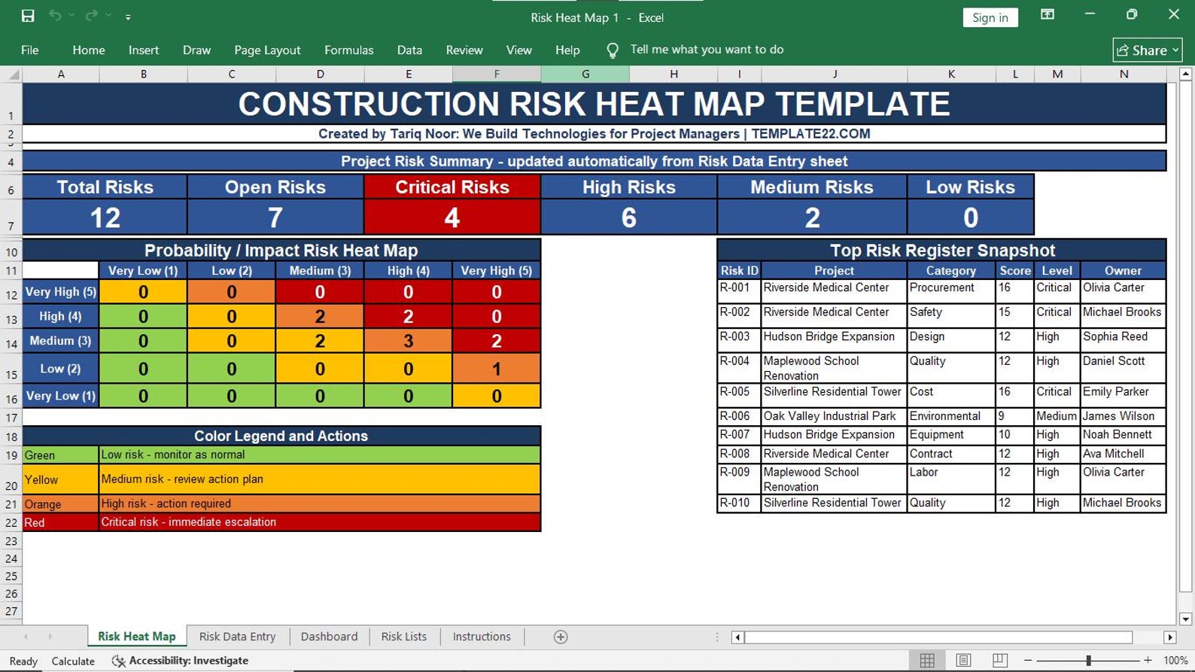Click the Page Layout view icon
This screenshot has width=1195, height=672.
click(x=963, y=660)
